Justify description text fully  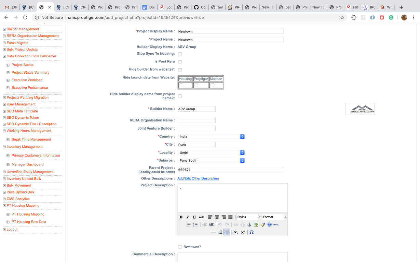tap(230, 217)
